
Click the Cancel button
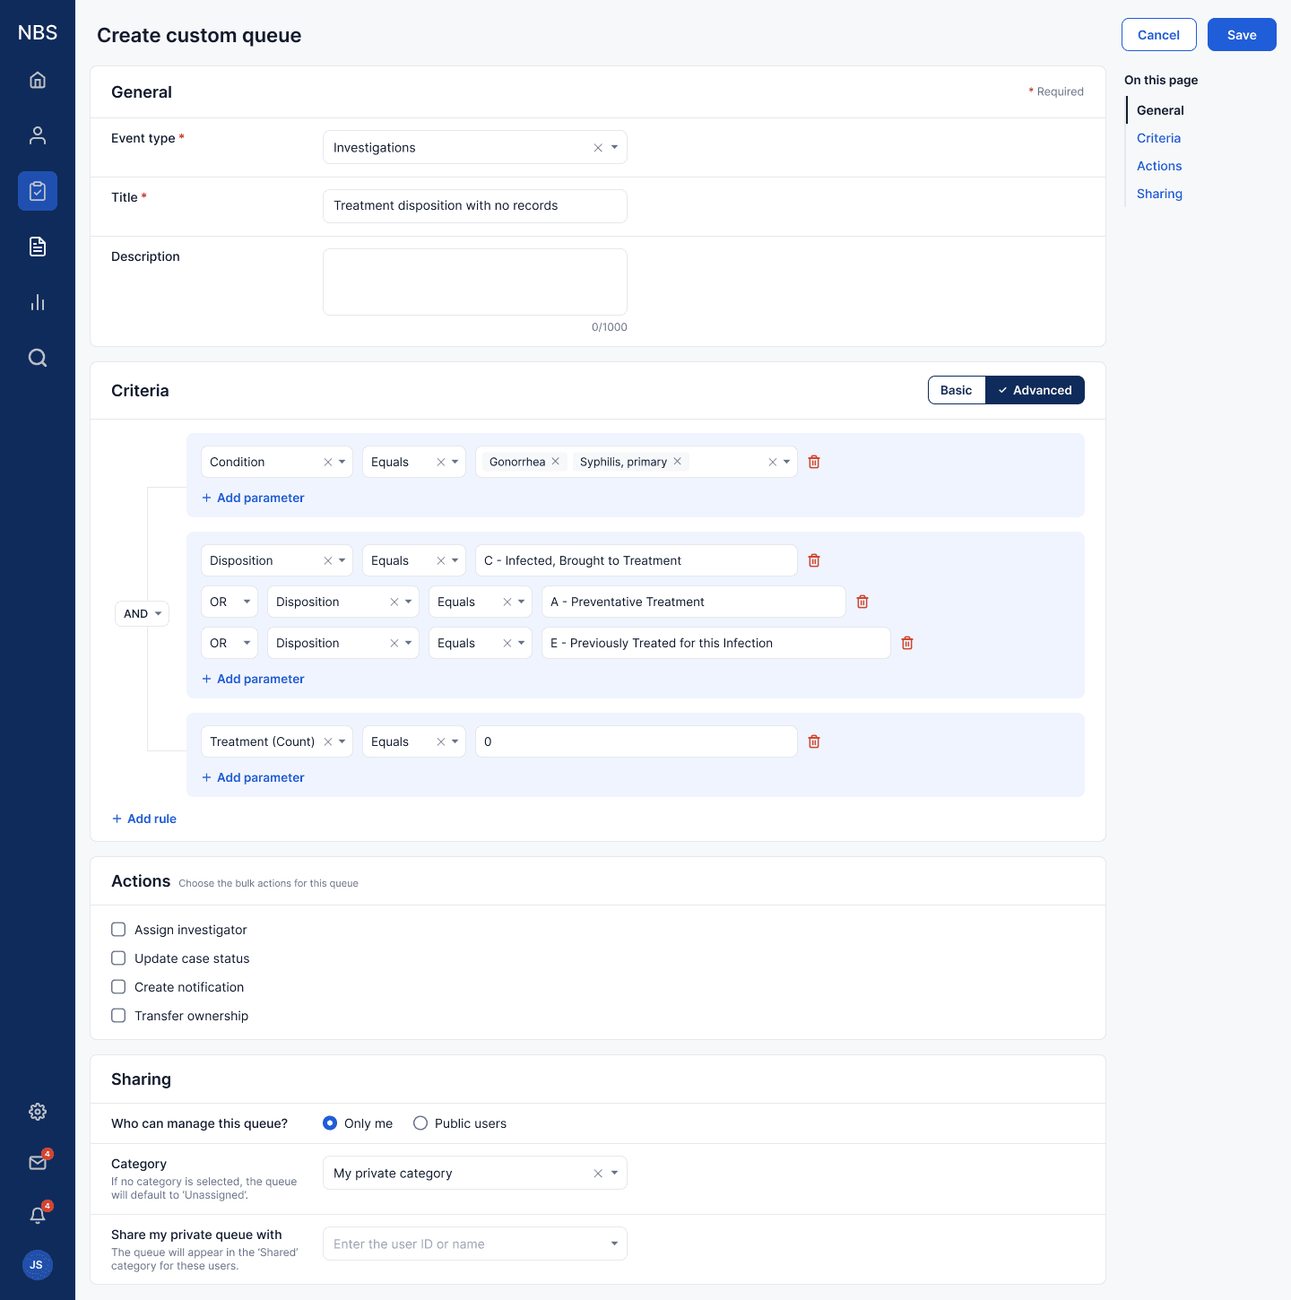[1159, 35]
